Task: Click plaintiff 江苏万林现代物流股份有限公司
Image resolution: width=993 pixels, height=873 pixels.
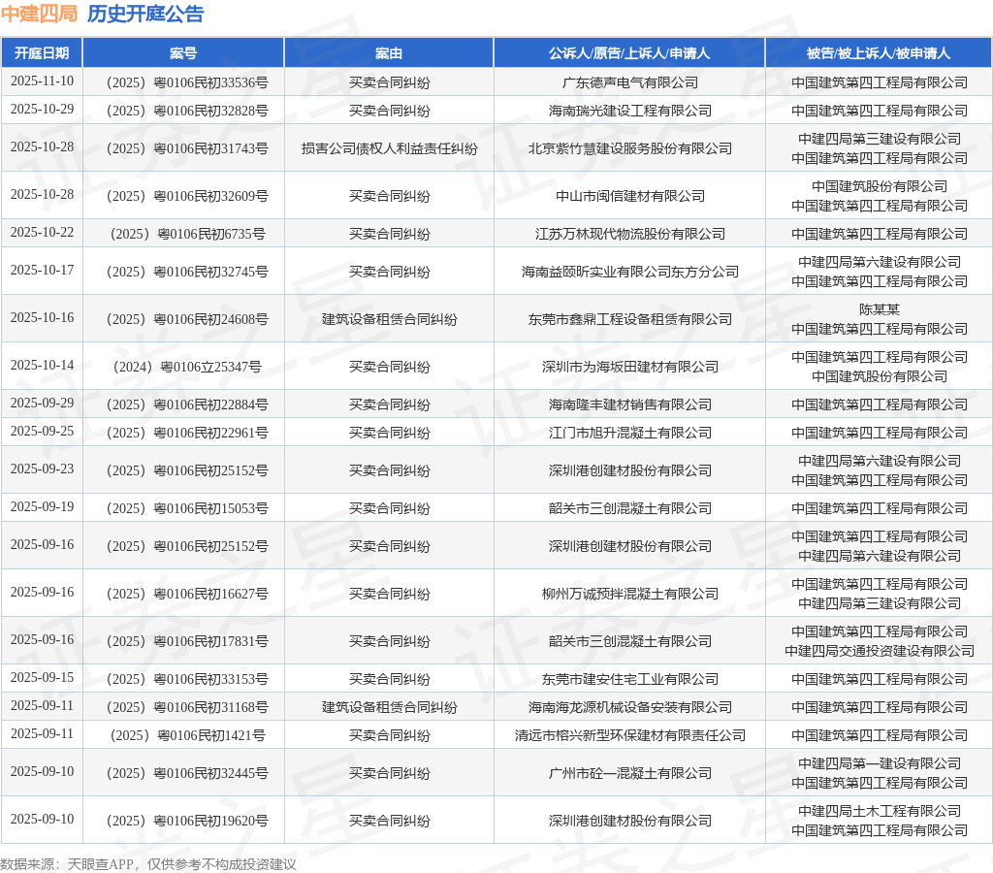Action: tap(630, 234)
